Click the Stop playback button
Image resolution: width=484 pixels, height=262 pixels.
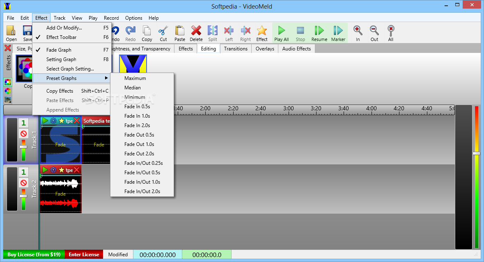point(300,33)
